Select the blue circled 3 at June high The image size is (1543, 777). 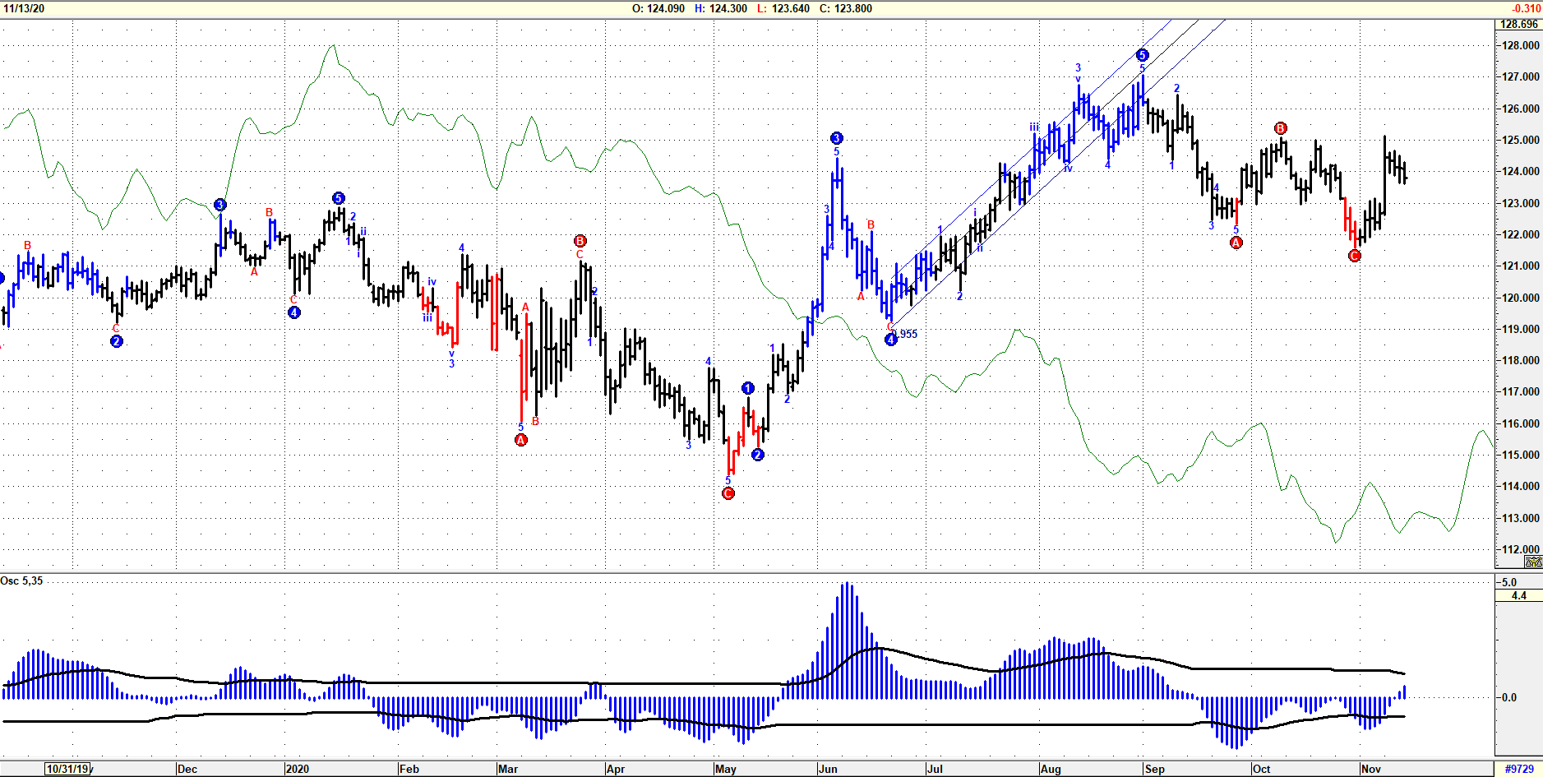pyautogui.click(x=836, y=138)
